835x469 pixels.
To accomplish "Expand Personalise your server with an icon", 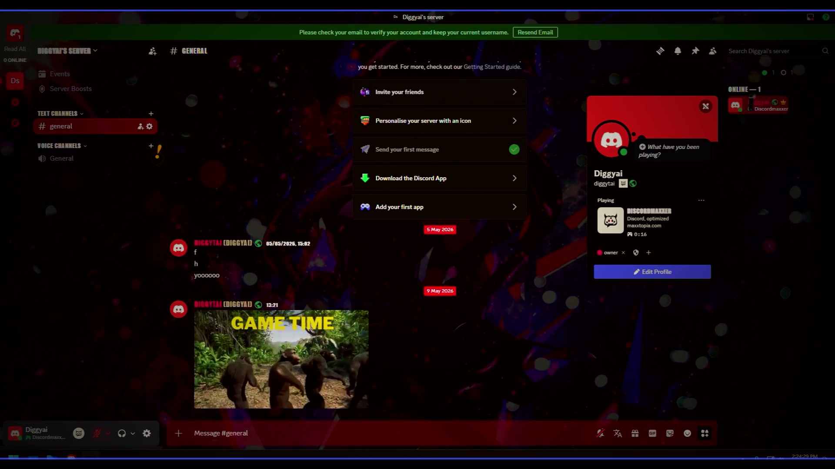I will [x=439, y=121].
